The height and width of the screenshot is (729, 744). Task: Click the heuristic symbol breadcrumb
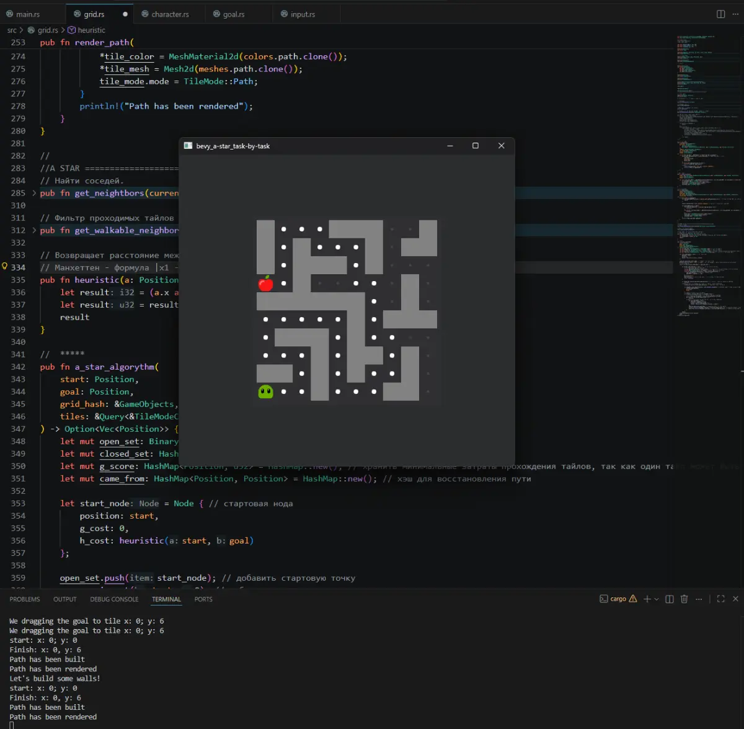pyautogui.click(x=91, y=30)
